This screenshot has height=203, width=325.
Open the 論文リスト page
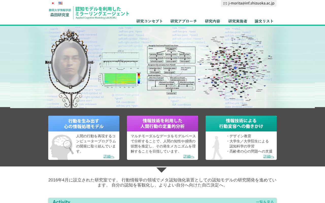coord(264,21)
